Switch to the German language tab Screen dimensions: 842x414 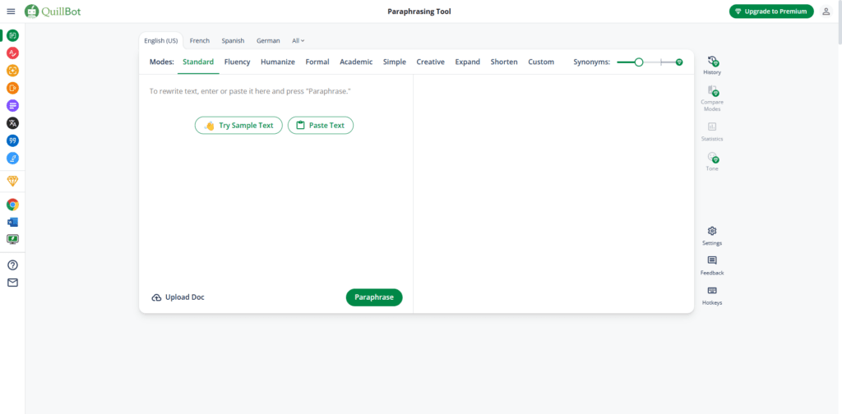click(x=268, y=41)
